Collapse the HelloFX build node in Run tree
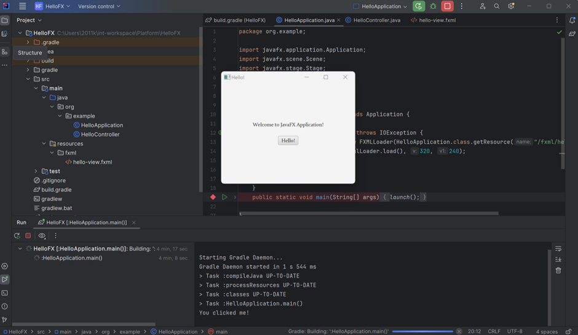Screen dimensions: 578x335 click(x=20, y=249)
